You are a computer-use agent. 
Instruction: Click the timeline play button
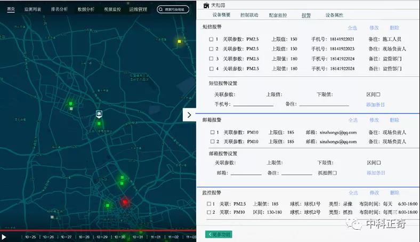(4, 237)
